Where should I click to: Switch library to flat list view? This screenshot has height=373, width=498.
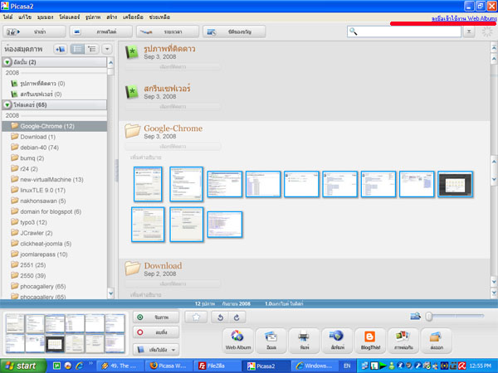(77, 49)
